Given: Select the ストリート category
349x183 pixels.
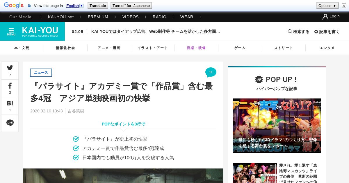Looking at the screenshot, I should [284, 48].
